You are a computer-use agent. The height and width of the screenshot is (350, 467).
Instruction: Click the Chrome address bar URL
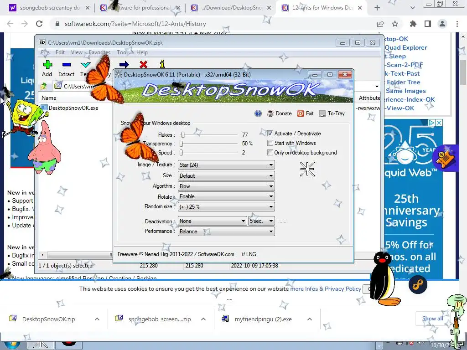[135, 24]
